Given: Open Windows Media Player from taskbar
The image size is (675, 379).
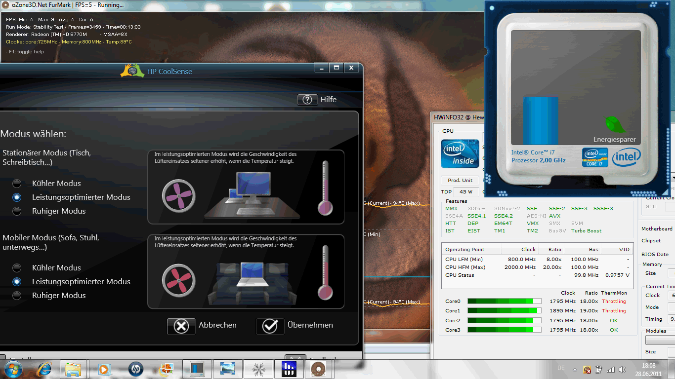Looking at the screenshot, I should (104, 369).
